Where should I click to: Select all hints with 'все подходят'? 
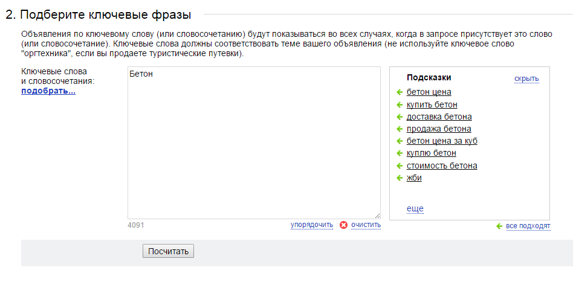(528, 226)
